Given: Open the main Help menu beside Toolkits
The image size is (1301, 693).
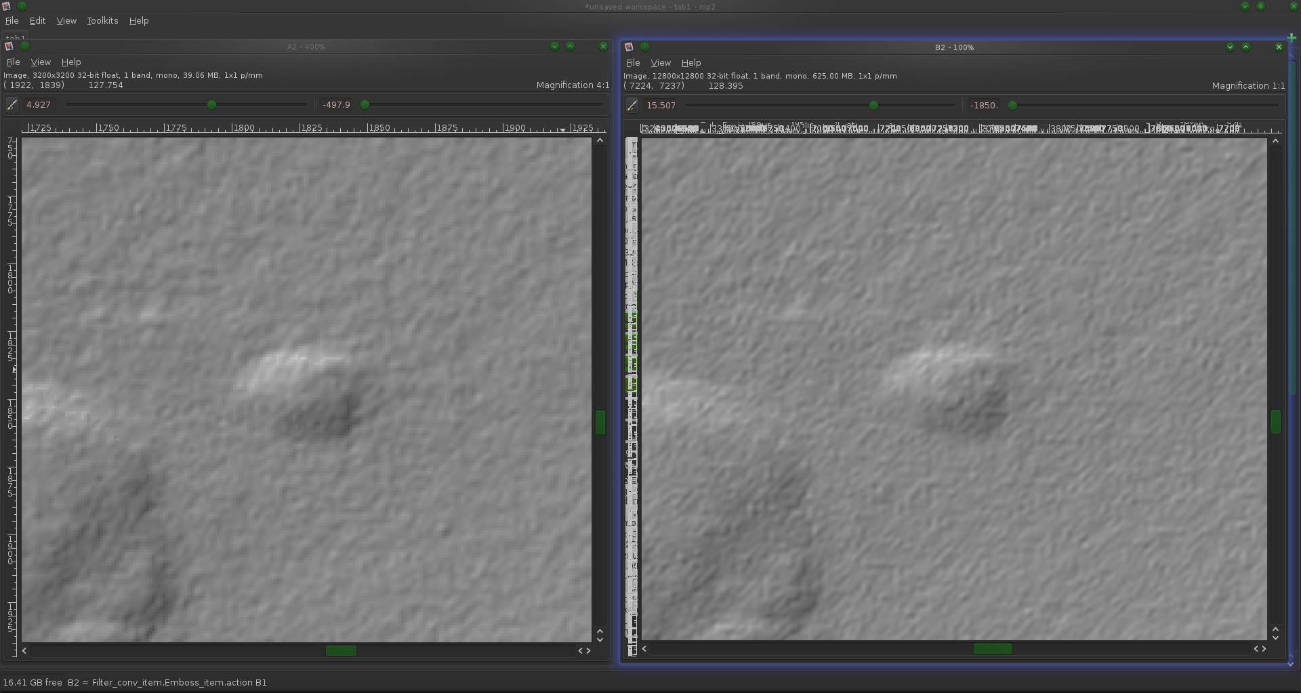Looking at the screenshot, I should coord(139,20).
